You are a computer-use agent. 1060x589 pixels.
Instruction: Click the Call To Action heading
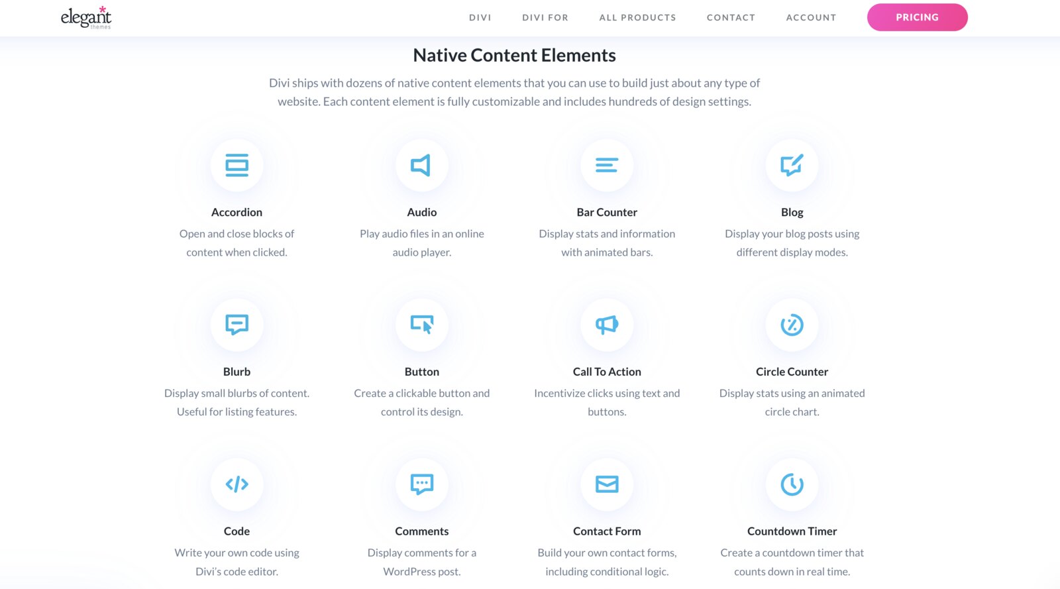(x=607, y=372)
